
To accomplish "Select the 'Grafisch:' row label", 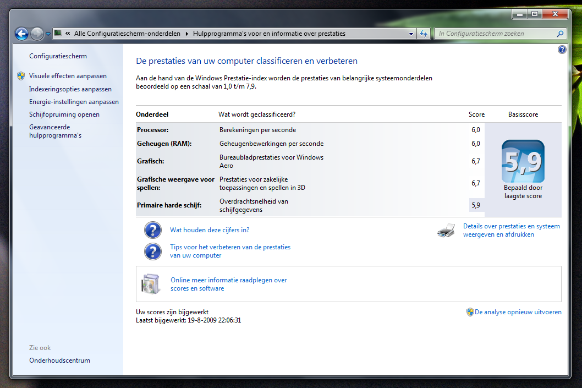I will click(150, 161).
